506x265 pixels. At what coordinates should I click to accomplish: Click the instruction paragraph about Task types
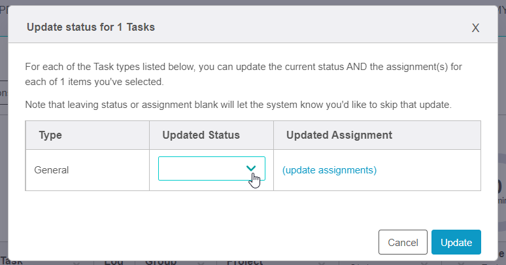[244, 75]
